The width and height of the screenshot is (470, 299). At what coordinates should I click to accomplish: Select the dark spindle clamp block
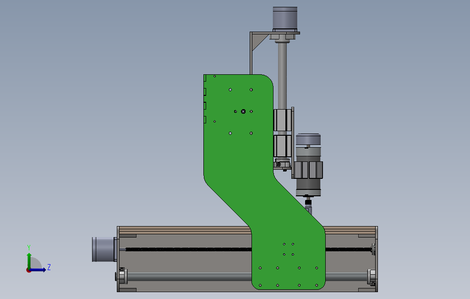pos(308,170)
